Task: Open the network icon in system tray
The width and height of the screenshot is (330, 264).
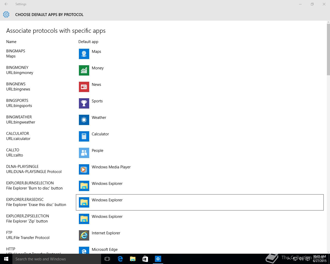Action: tap(295, 259)
